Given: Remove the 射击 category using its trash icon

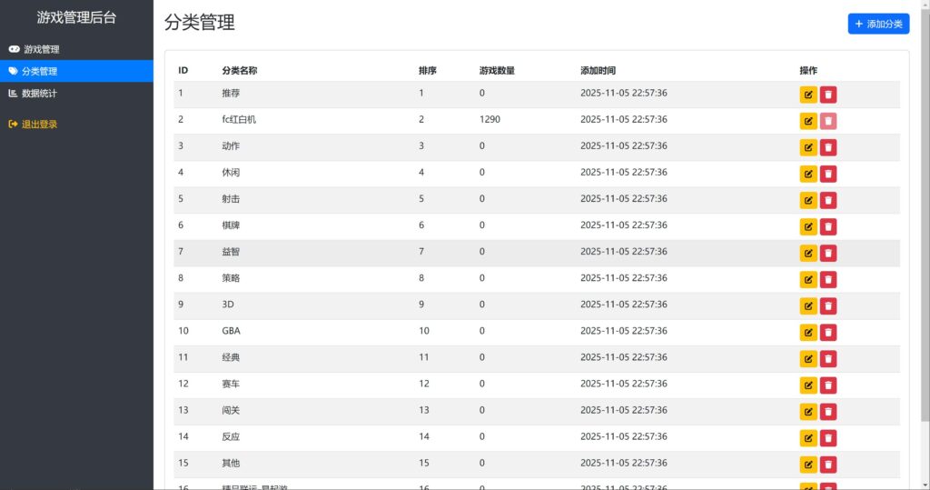Looking at the screenshot, I should click(828, 200).
